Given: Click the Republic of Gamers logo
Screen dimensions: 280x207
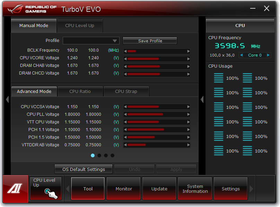Looking at the screenshot, I should pyautogui.click(x=32, y=9).
